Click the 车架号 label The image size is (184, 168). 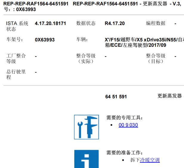[15, 39]
